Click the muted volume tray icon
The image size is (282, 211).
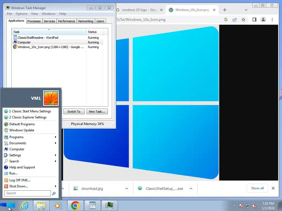(x=254, y=206)
